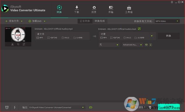The width and height of the screenshot is (185, 112).
Task: Click the Add Files (添加文件) button
Action: [x=12, y=21]
